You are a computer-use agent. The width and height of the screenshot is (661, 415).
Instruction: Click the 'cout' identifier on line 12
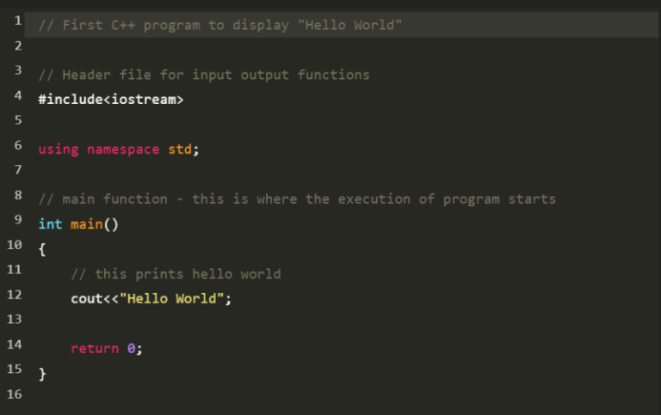87,299
